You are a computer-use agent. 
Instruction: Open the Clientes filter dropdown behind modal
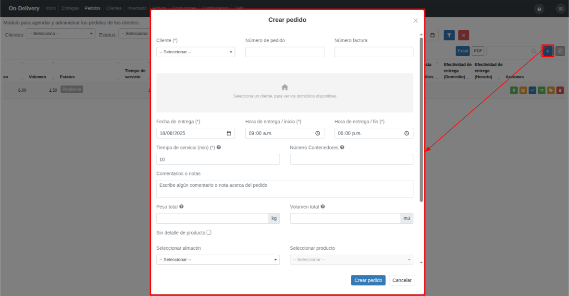[61, 34]
